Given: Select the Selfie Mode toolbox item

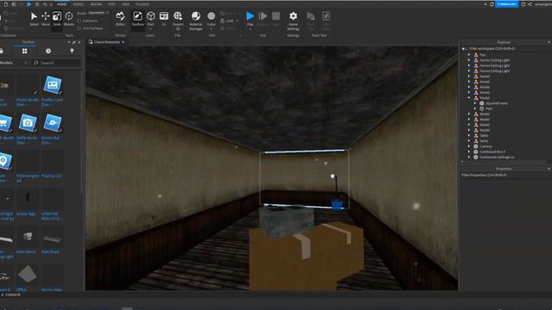Looking at the screenshot, I should pos(27,129).
